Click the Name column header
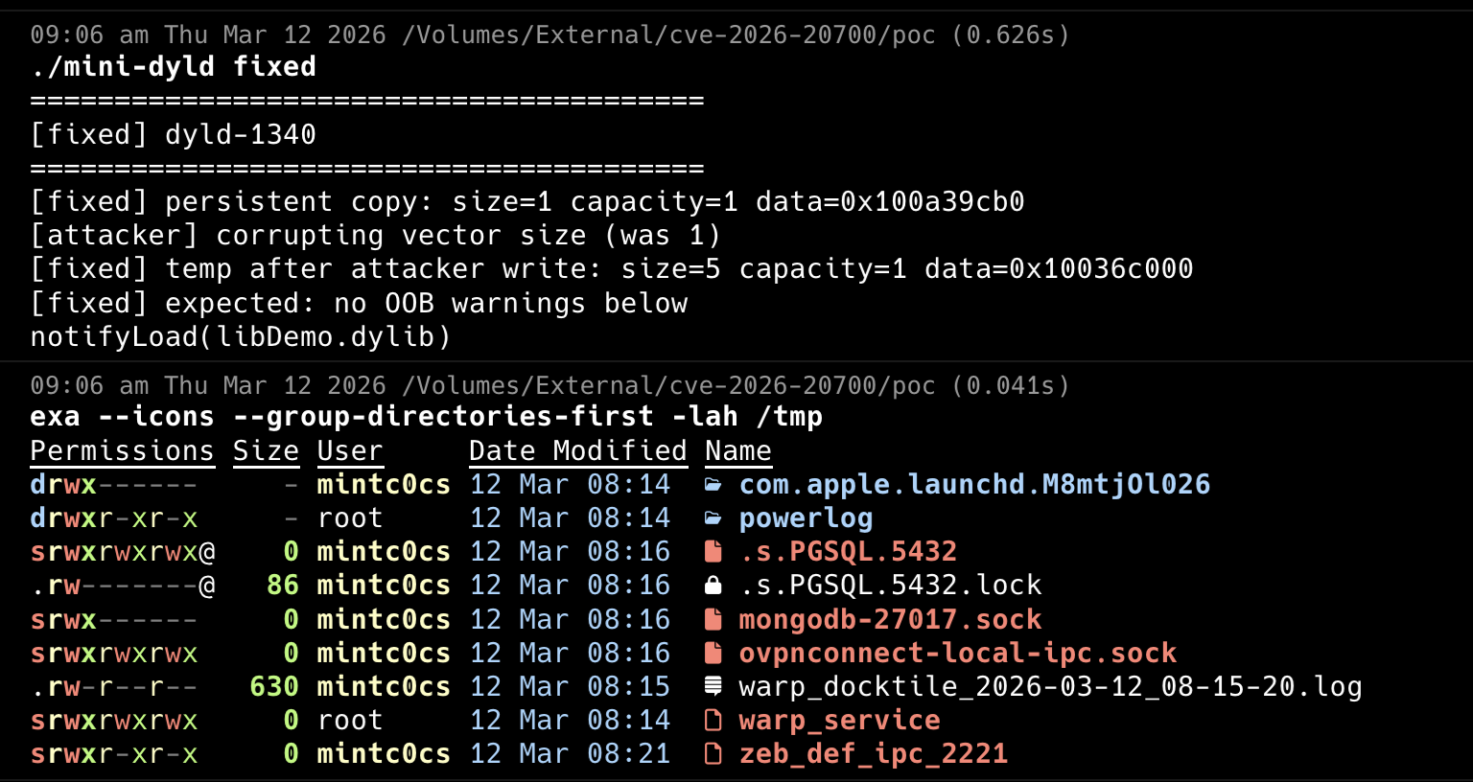Image resolution: width=1473 pixels, height=782 pixels. 737,451
